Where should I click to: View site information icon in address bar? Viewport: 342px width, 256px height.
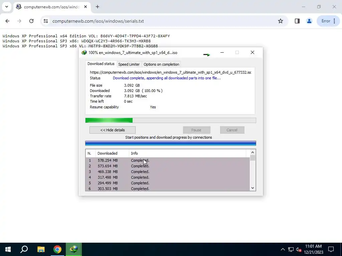pyautogui.click(x=45, y=21)
